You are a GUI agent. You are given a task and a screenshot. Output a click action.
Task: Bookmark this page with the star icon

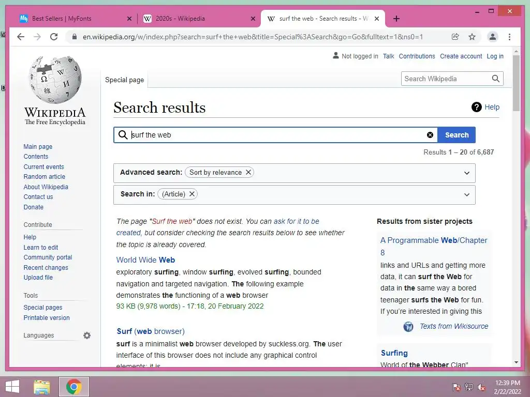point(472,37)
